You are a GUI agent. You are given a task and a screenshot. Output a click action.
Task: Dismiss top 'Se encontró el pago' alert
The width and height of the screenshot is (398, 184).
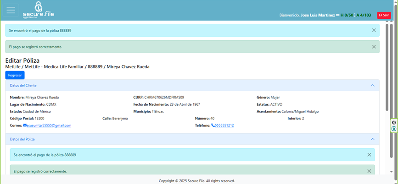pos(374,30)
